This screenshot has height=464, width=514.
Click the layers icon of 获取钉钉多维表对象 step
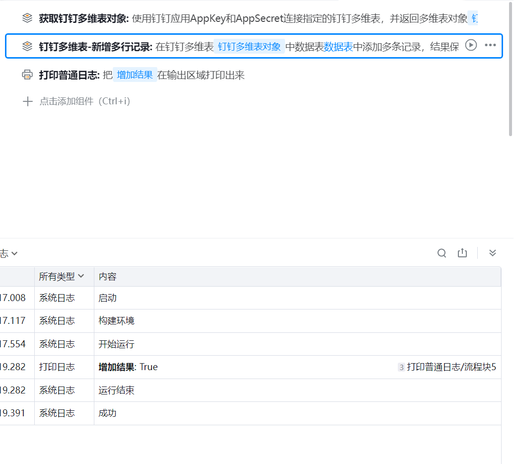coord(27,19)
